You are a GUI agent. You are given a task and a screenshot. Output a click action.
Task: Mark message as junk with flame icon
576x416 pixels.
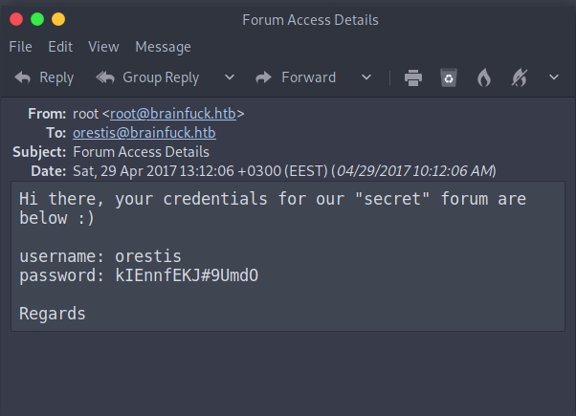484,77
